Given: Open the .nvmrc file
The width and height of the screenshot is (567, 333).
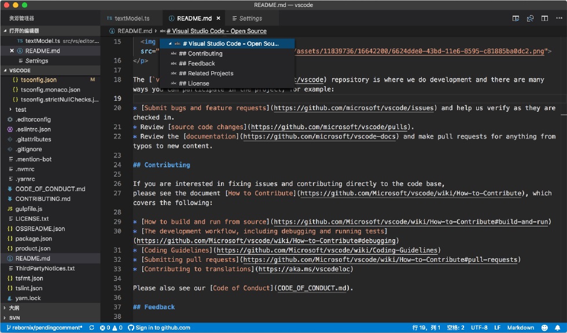Looking at the screenshot, I should [x=50, y=169].
